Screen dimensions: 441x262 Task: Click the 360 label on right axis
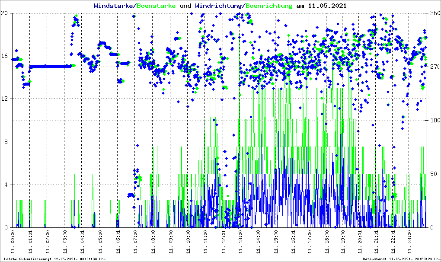pos(434,13)
